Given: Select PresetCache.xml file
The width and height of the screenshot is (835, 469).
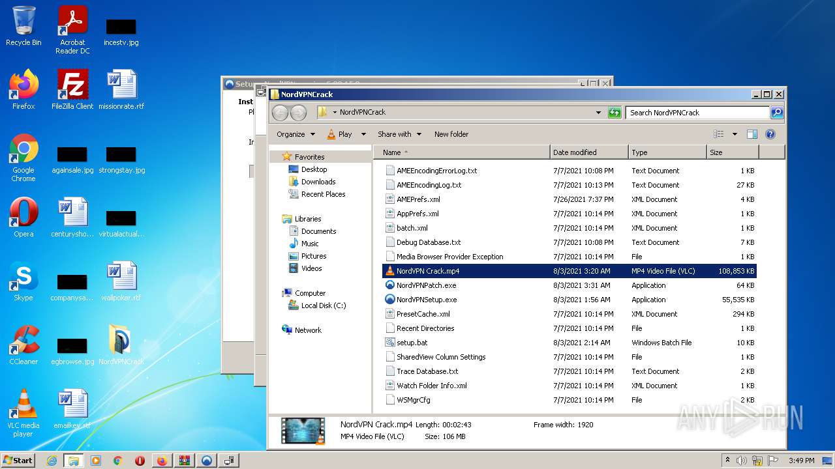Looking at the screenshot, I should (x=569, y=314).
